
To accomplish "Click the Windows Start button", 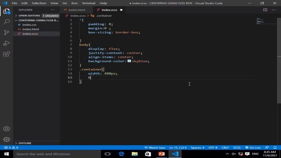I will pos(7,154).
